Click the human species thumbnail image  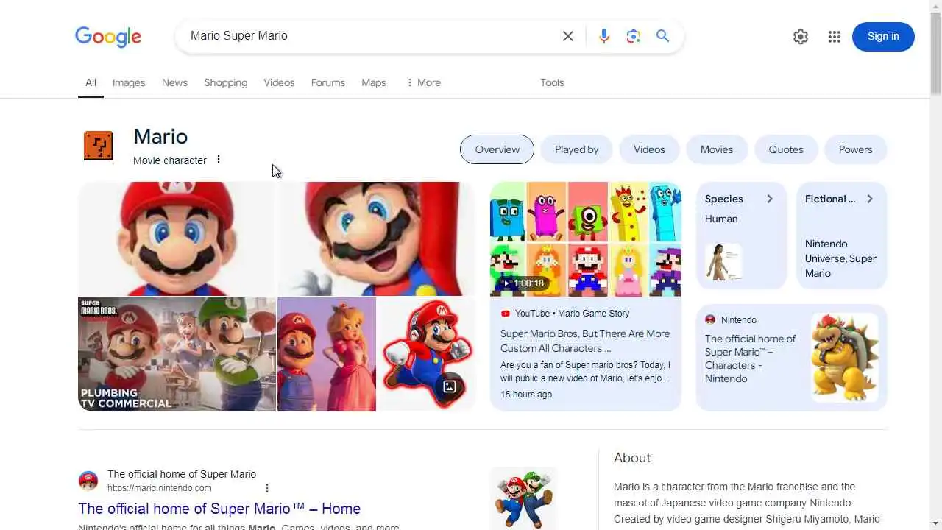[723, 262]
